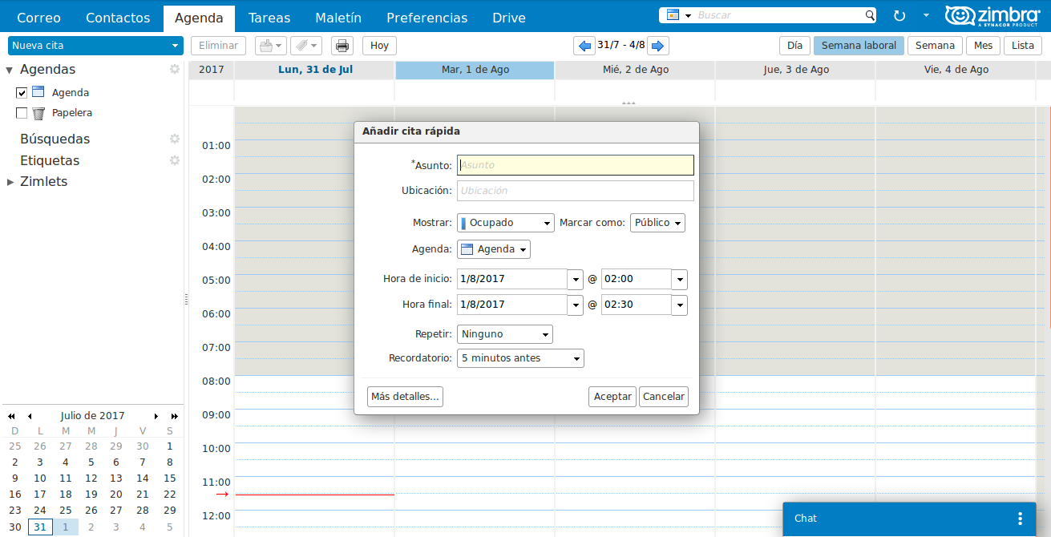1051x537 pixels.
Task: Open the Mostrar Ocupado dropdown
Action: [506, 223]
